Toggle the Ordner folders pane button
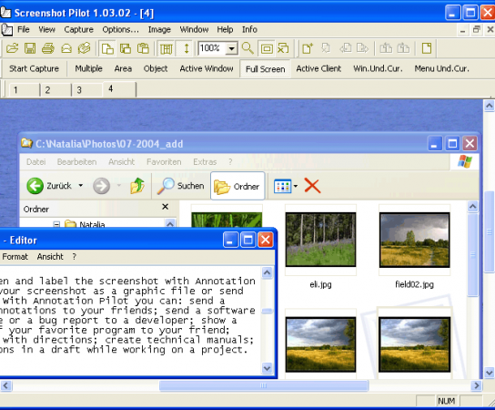The width and height of the screenshot is (495, 410). (237, 186)
